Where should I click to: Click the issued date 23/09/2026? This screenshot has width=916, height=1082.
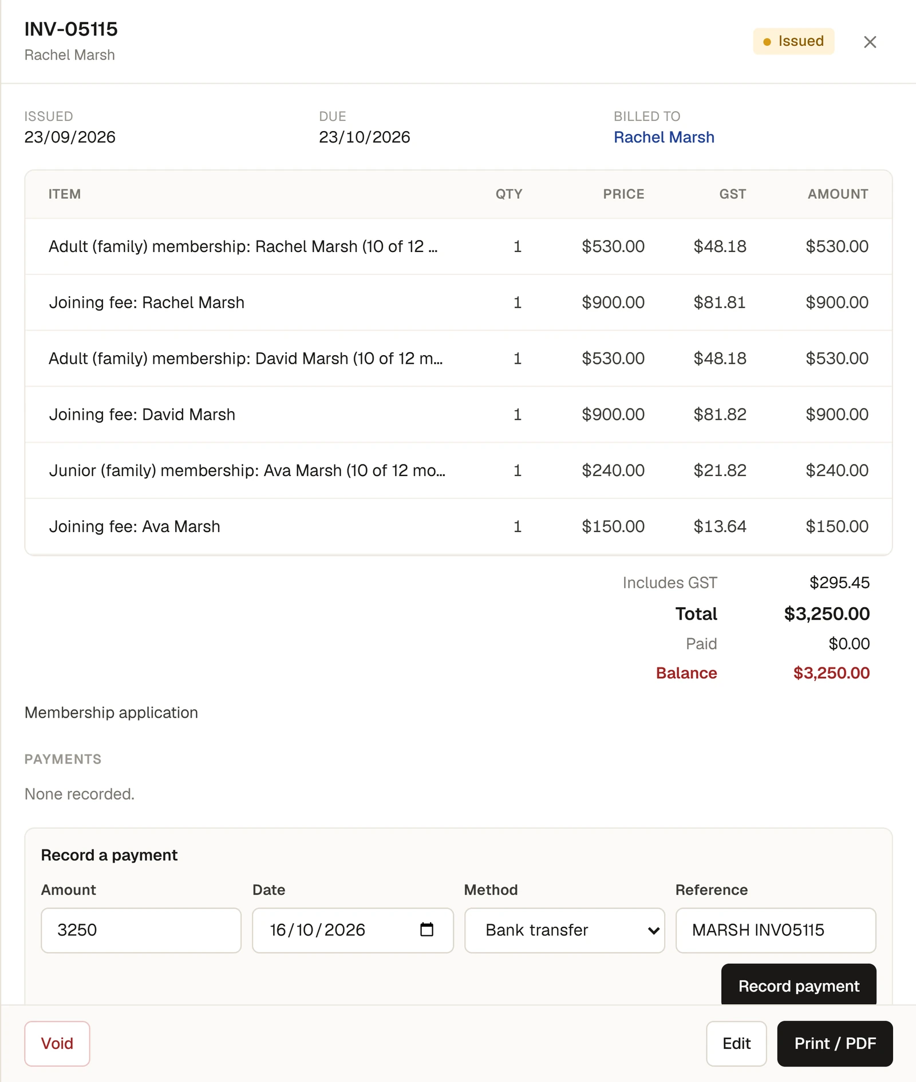coord(70,137)
